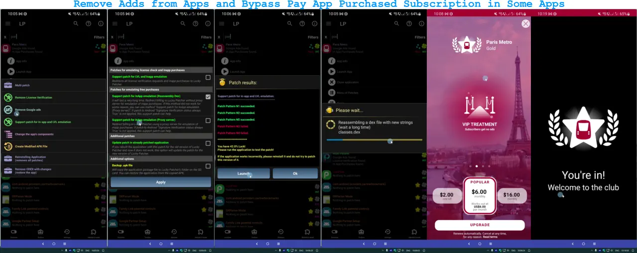Enable Support patch for LVL and InApp emulation checkbox
Viewport: 637px width, 253px height.
pos(208,78)
